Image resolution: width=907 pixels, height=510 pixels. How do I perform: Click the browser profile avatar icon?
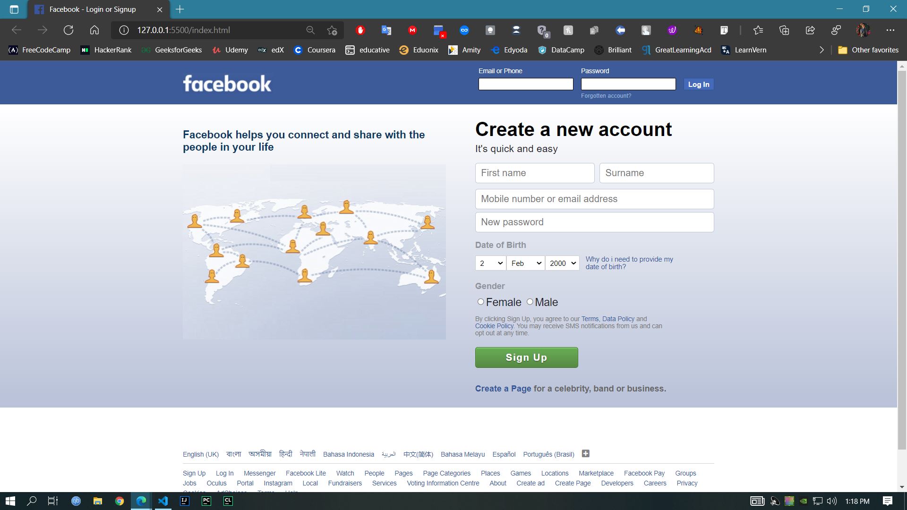tap(863, 30)
